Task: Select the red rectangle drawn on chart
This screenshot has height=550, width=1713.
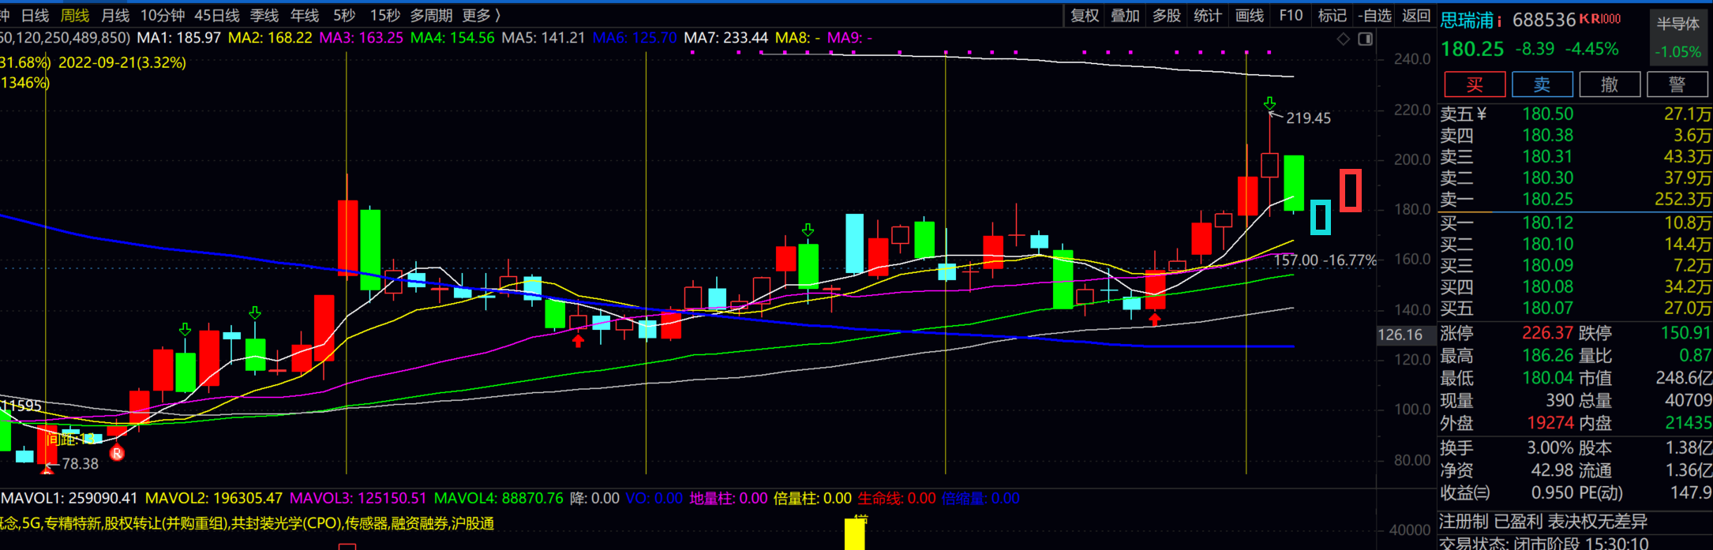Action: coord(1351,190)
